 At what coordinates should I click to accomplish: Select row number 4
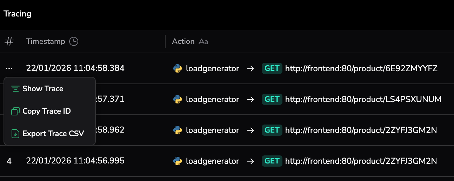(x=9, y=161)
